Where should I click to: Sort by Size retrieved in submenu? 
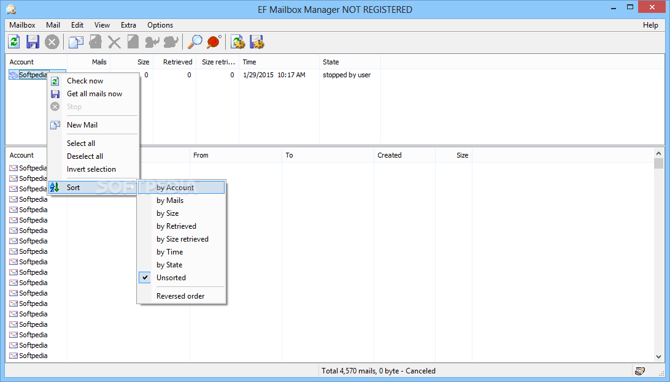181,239
